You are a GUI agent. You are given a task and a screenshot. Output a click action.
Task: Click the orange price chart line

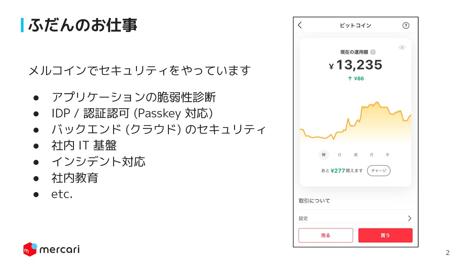pos(356,120)
